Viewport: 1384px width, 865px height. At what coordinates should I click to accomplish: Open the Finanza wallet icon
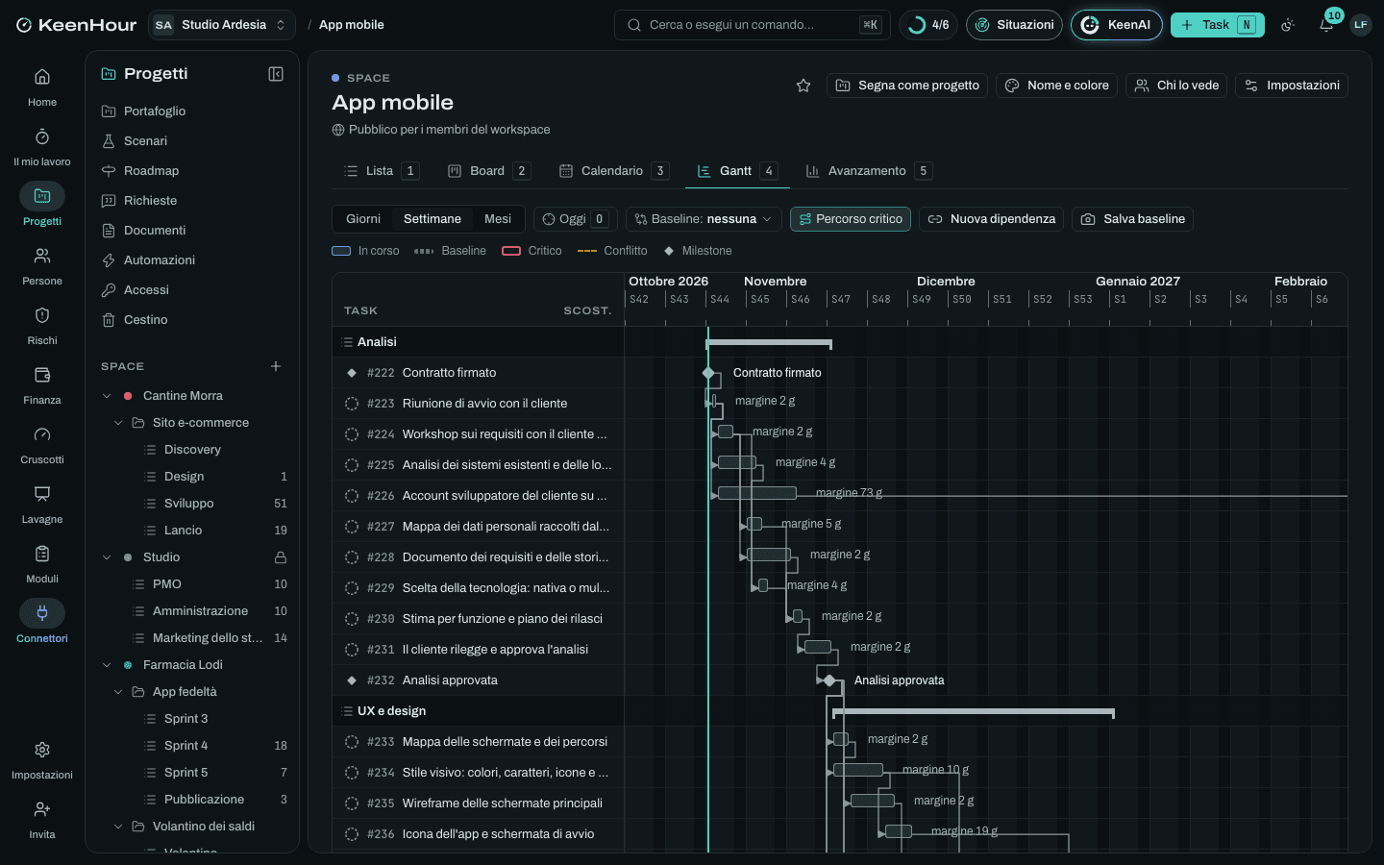[x=42, y=375]
